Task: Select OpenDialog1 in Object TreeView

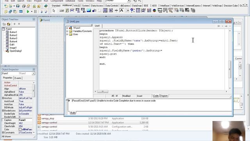Action: 16,51
